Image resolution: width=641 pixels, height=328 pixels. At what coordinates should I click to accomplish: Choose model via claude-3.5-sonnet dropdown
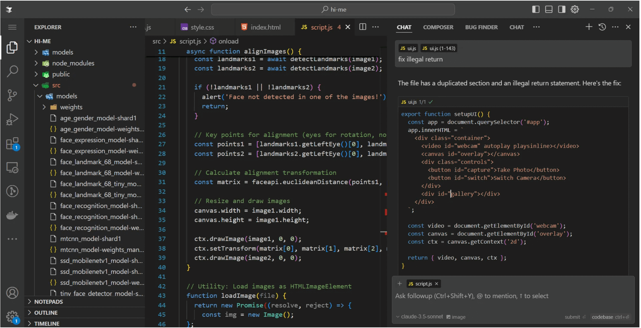[420, 317]
